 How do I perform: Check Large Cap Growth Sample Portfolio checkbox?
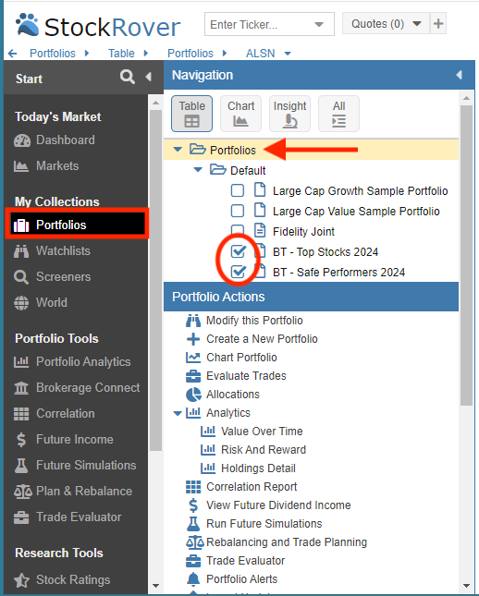(238, 190)
